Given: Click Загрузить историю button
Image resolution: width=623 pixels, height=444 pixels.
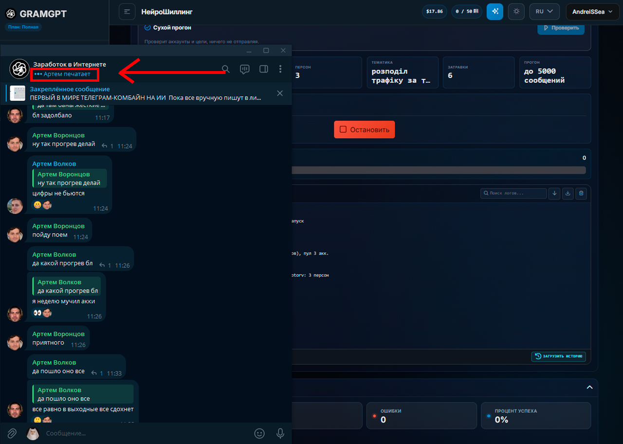Looking at the screenshot, I should tap(559, 356).
